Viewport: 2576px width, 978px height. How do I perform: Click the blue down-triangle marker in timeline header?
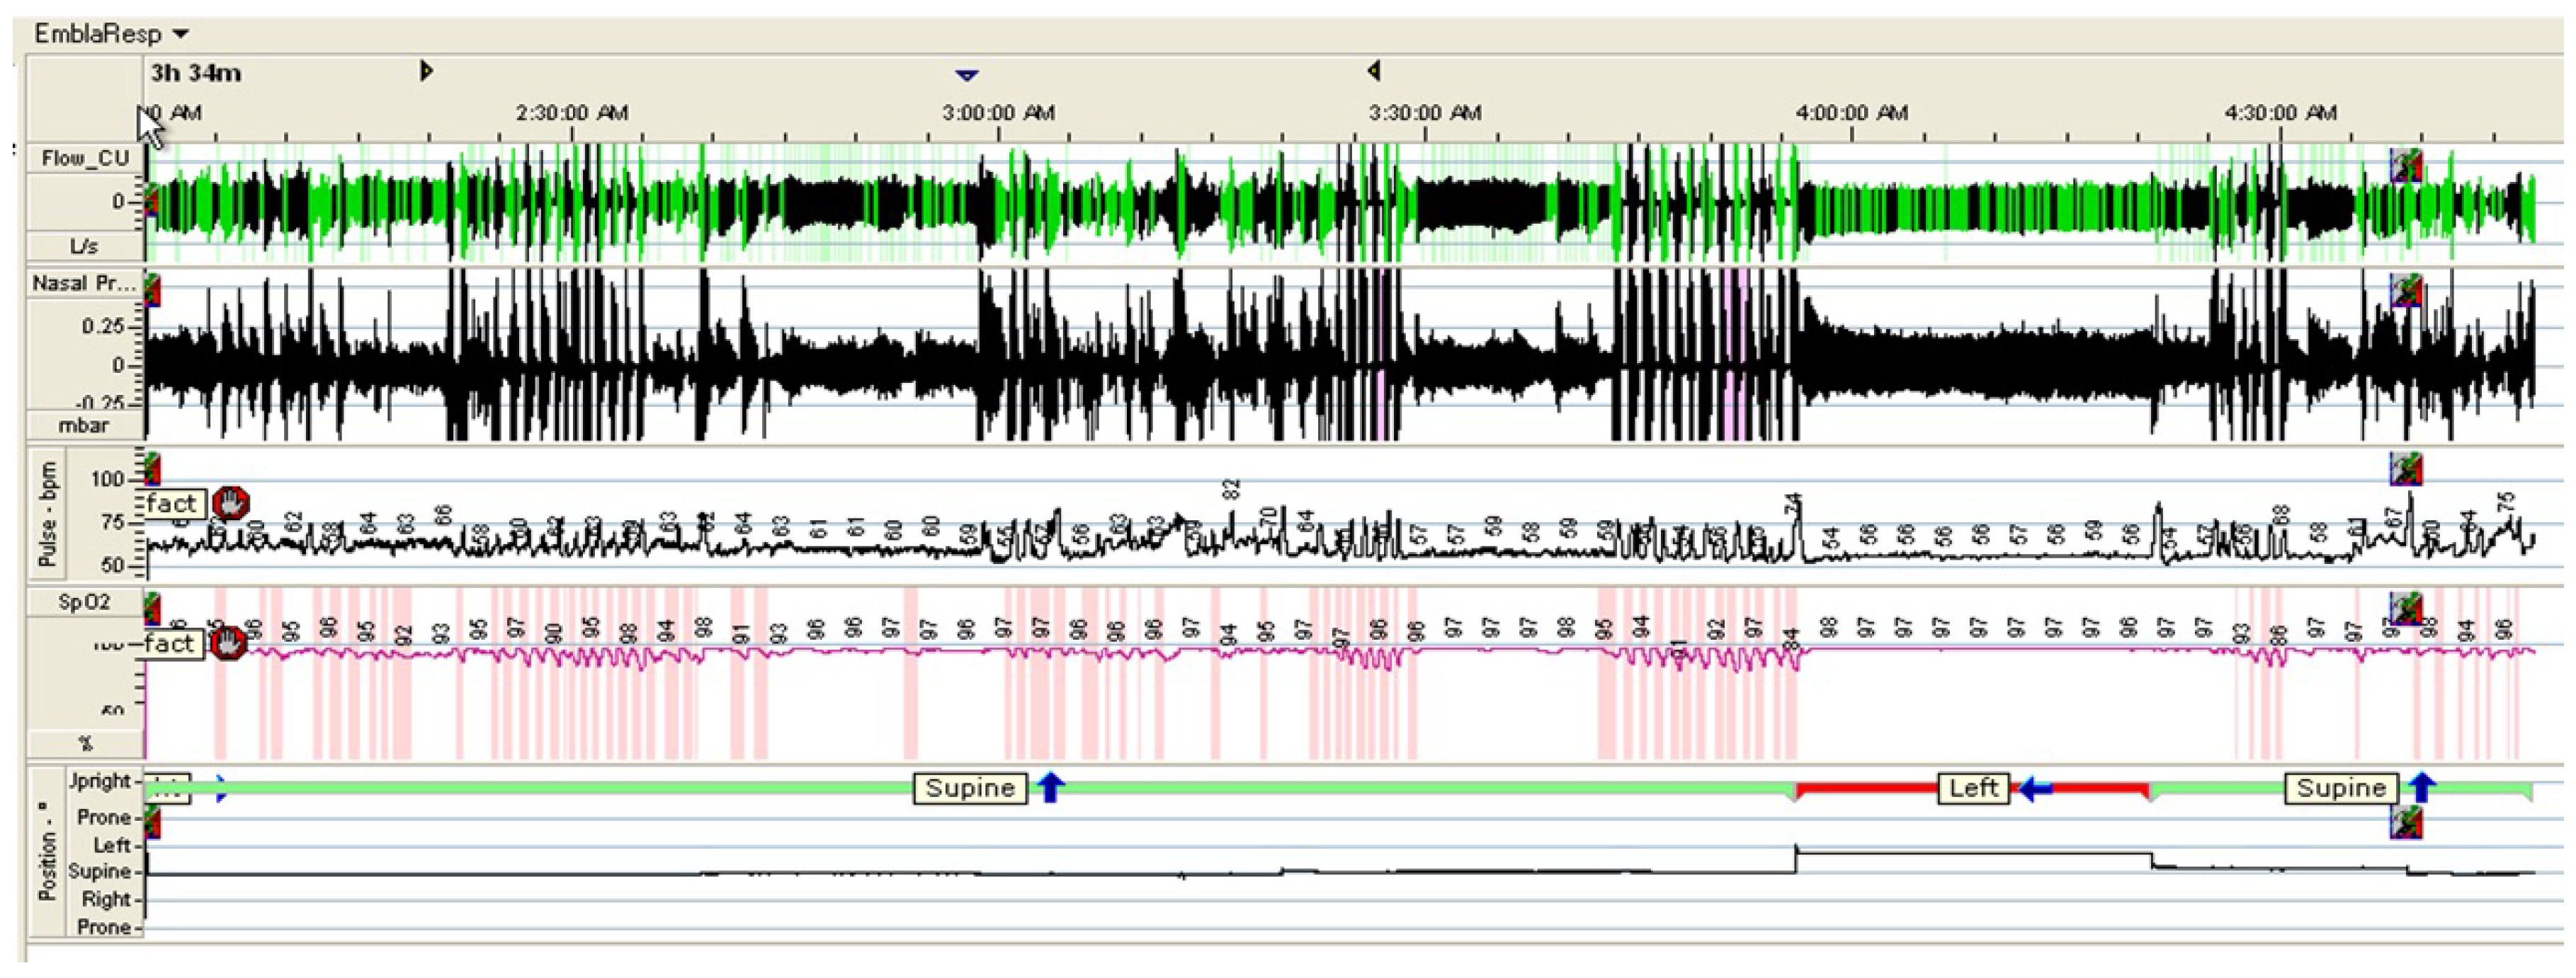point(966,75)
